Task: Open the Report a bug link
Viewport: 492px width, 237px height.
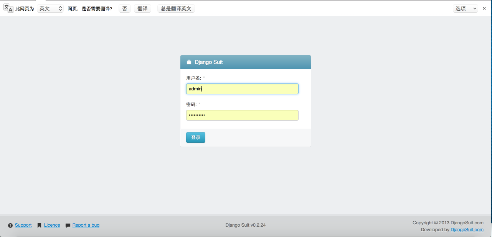Action: [86, 225]
